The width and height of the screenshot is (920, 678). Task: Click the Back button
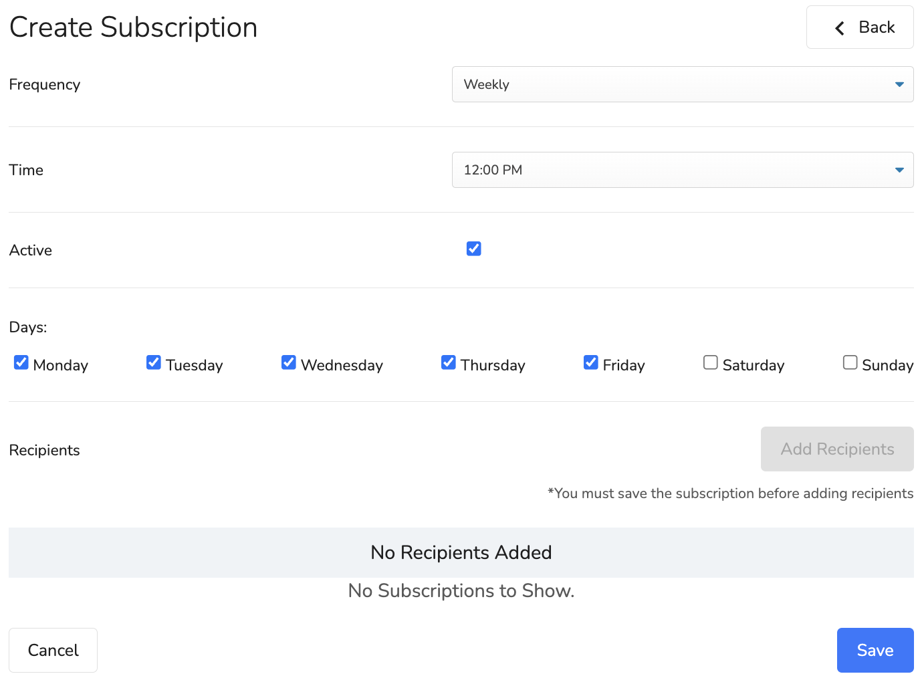coord(860,27)
